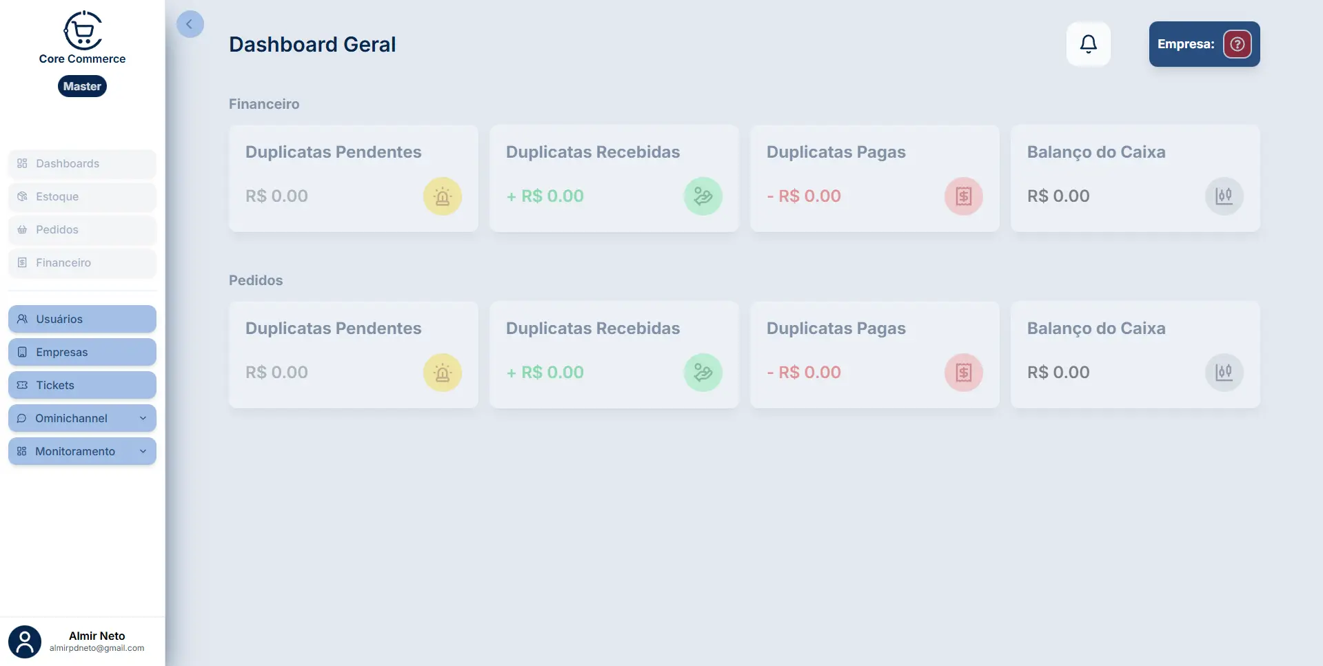Click the green payment icon on Duplicatas Recebidas
The image size is (1323, 666).
[x=703, y=196]
